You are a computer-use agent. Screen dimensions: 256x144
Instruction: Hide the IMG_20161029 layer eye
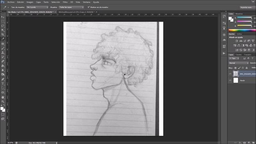pos(230,74)
